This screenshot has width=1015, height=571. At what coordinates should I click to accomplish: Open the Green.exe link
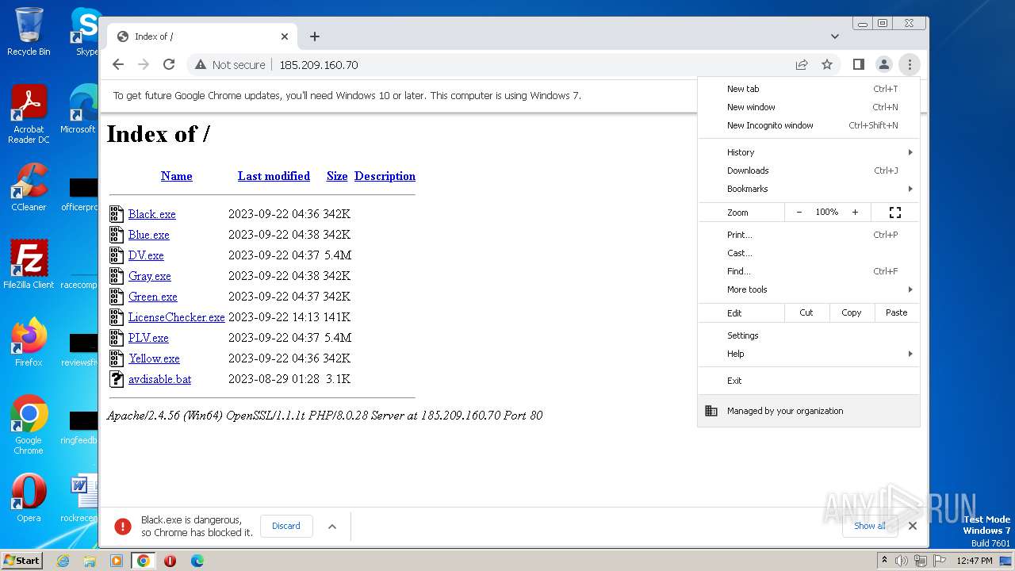(153, 297)
